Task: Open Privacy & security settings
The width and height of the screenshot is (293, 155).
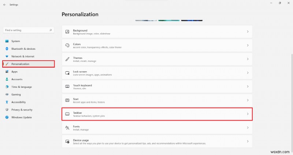Action: click(x=22, y=110)
